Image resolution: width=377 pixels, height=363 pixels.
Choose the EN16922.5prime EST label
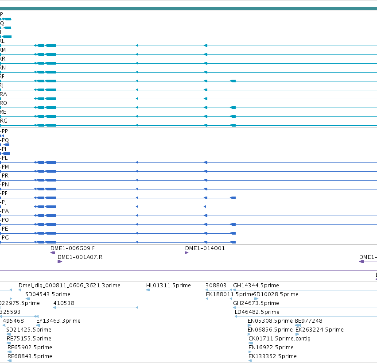coord(271,348)
